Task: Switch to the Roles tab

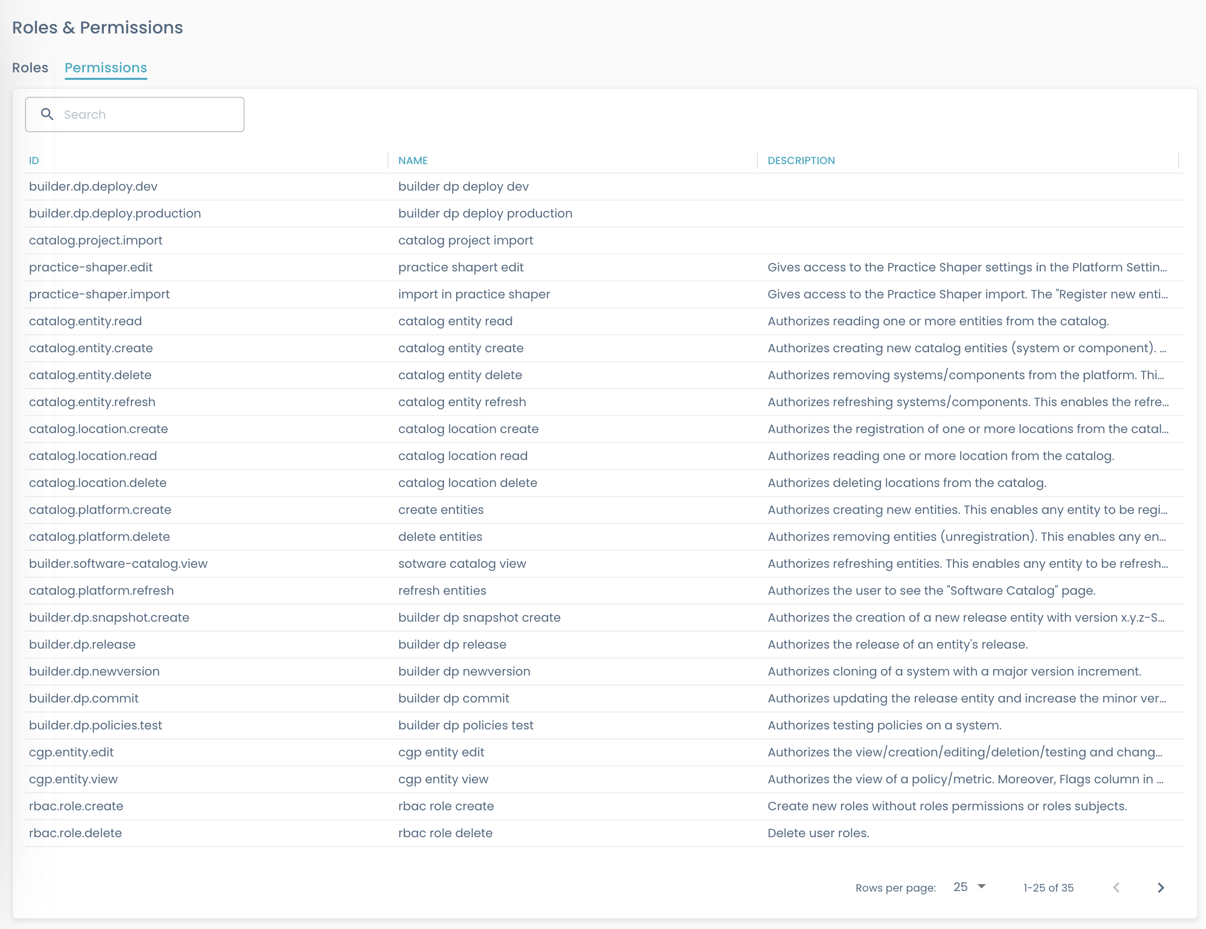Action: tap(30, 67)
